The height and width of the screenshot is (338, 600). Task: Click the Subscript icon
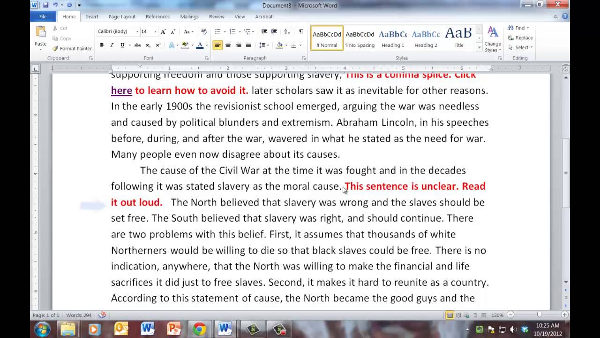(148, 45)
